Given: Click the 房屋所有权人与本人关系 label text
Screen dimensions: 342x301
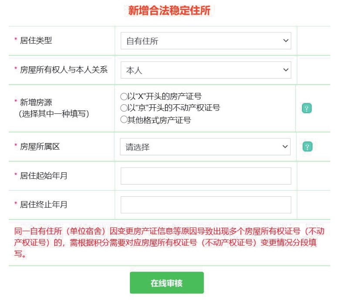Looking at the screenshot, I should point(64,69).
